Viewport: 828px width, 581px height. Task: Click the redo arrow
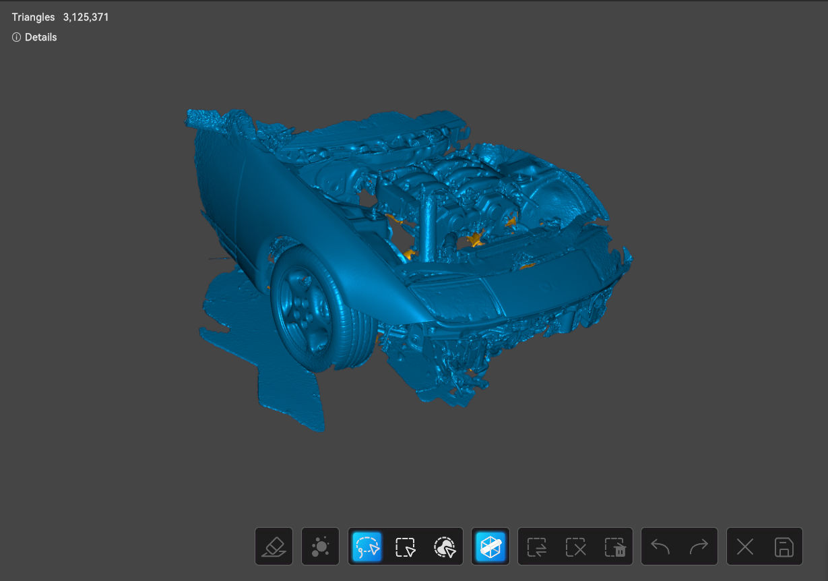tap(699, 547)
